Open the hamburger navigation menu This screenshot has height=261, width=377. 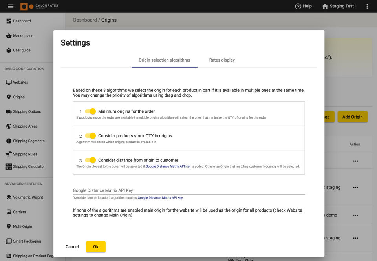point(11,6)
